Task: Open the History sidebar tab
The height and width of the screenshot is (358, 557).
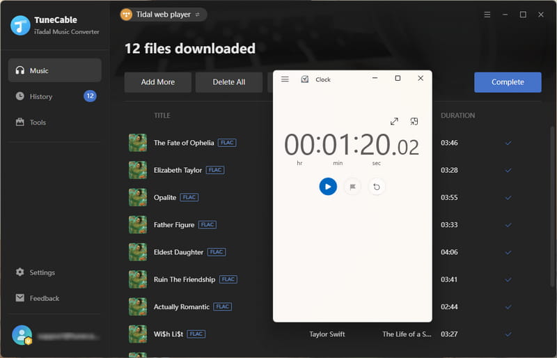Action: pyautogui.click(x=55, y=96)
